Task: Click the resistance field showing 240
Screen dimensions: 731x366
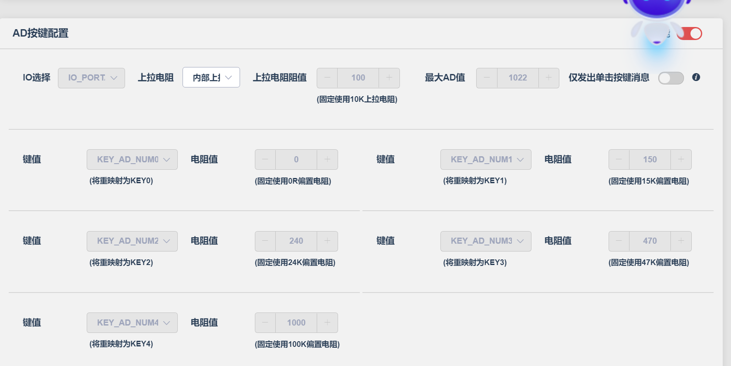Action: pos(296,241)
